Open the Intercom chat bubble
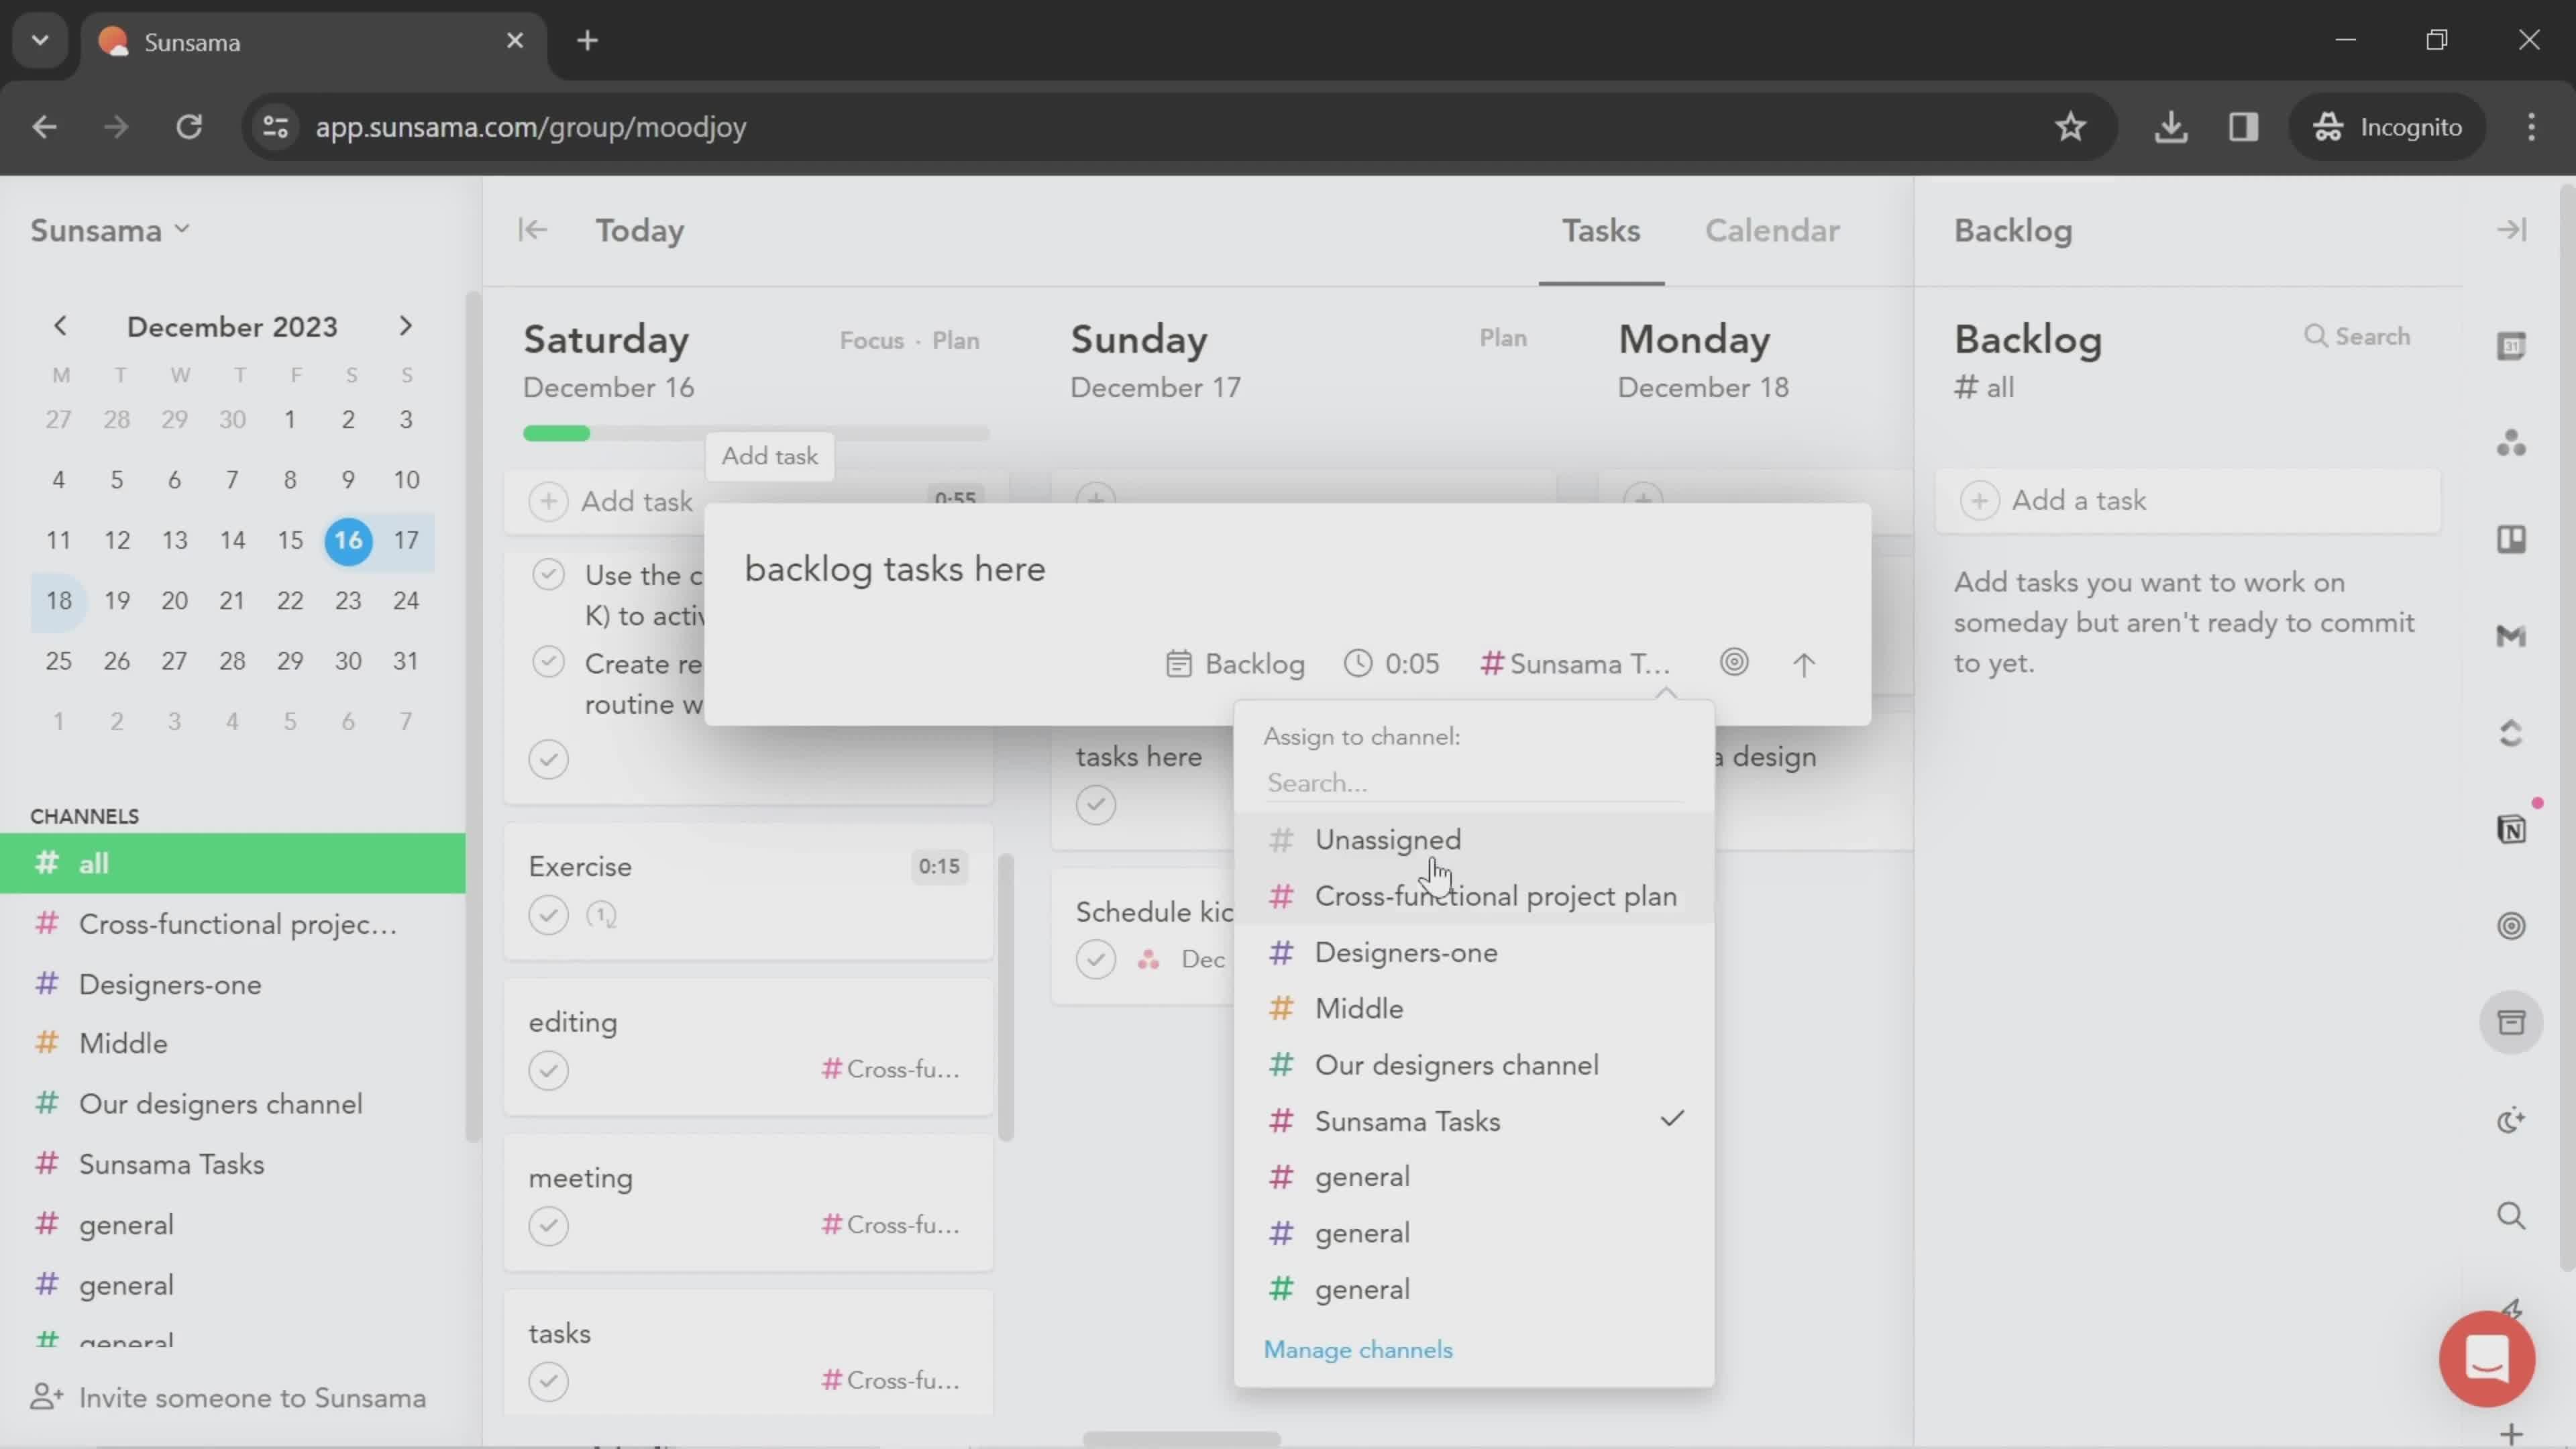The image size is (2576, 1449). (x=2487, y=1359)
